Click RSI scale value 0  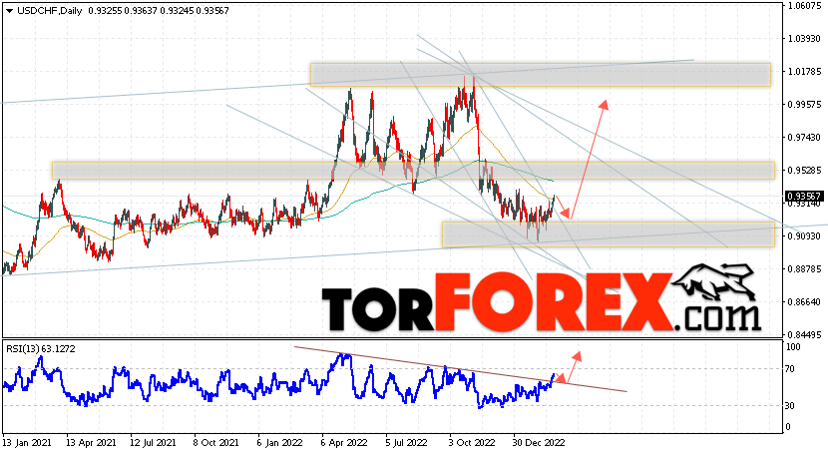tap(789, 426)
